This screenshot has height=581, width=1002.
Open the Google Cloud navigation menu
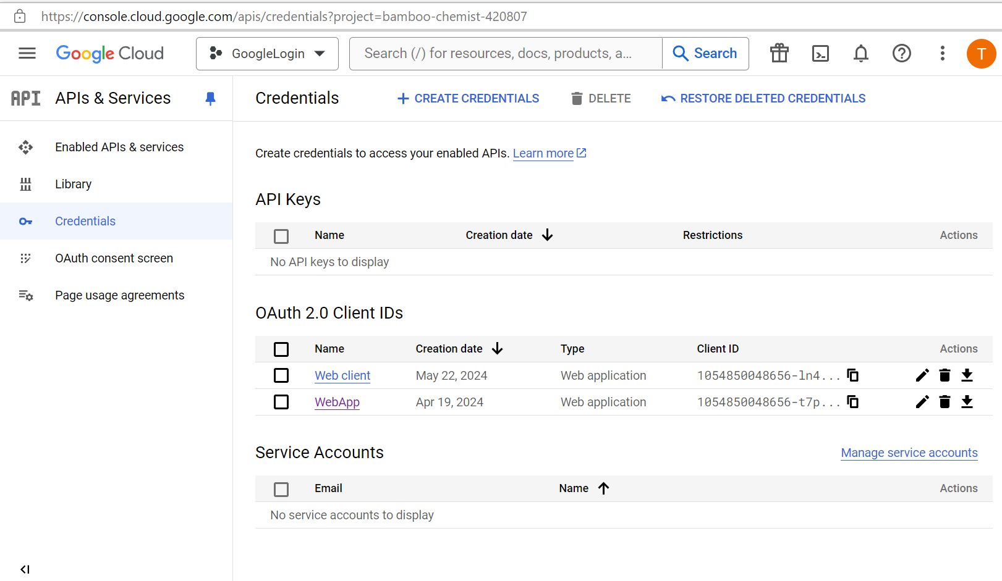(27, 53)
